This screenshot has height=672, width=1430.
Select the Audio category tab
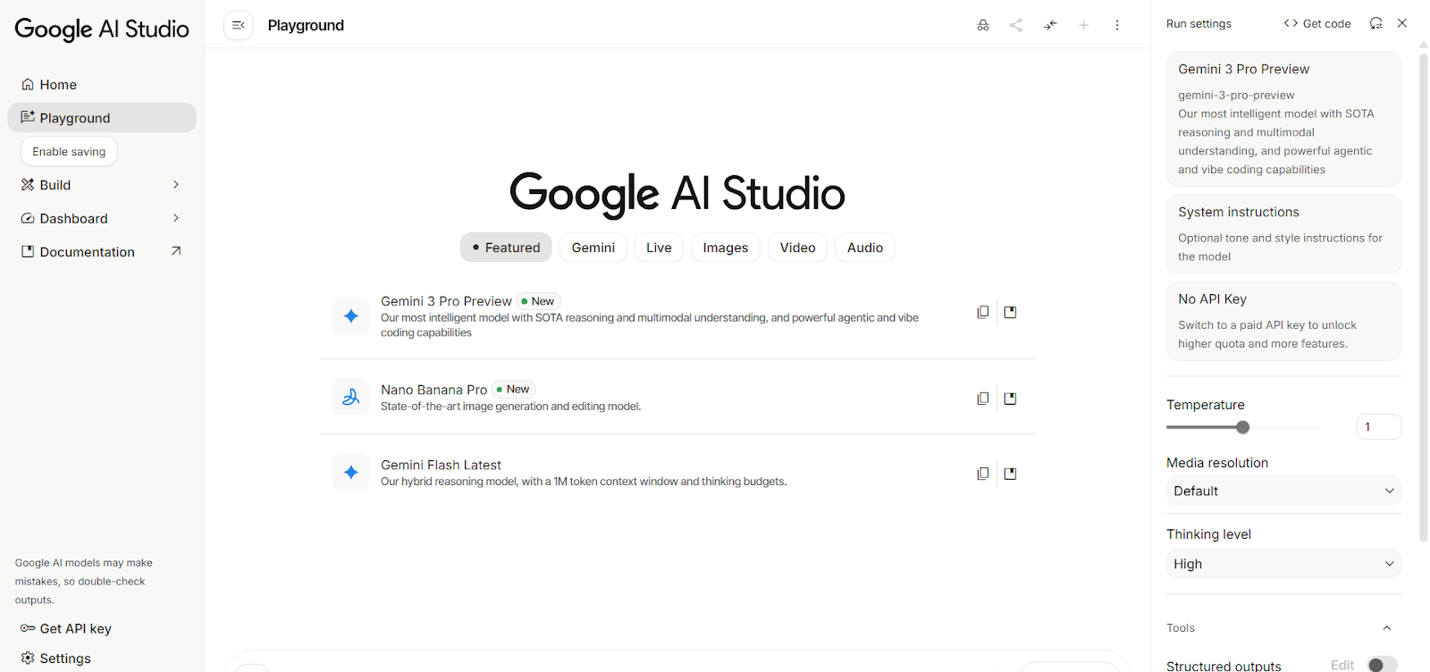(864, 248)
